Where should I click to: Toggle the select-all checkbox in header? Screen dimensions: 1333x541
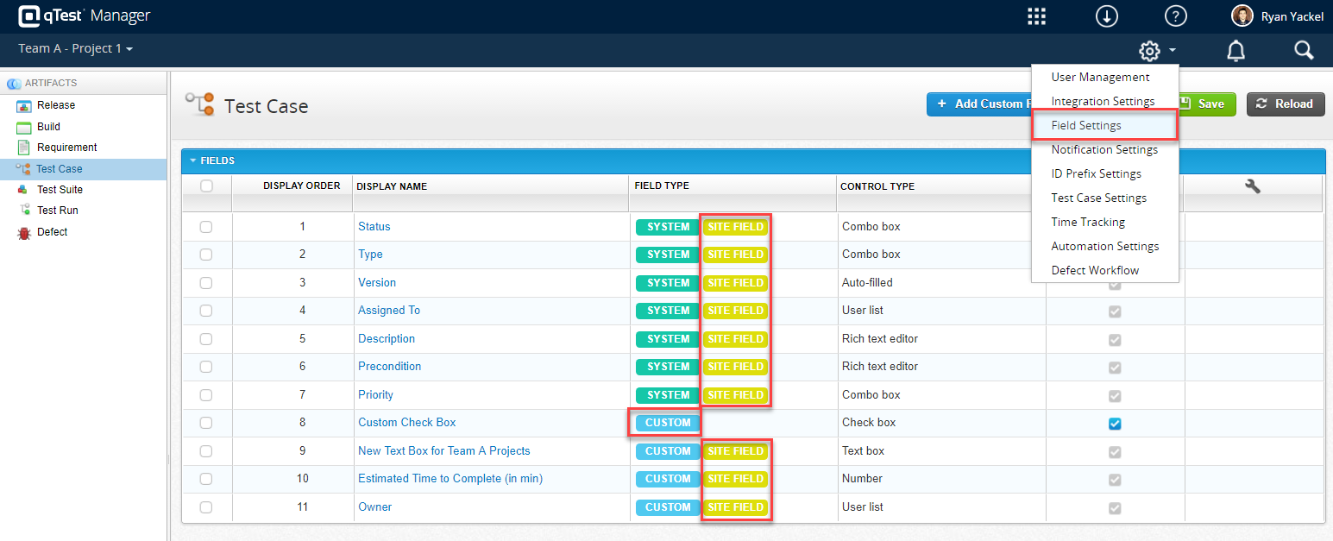[x=206, y=186]
